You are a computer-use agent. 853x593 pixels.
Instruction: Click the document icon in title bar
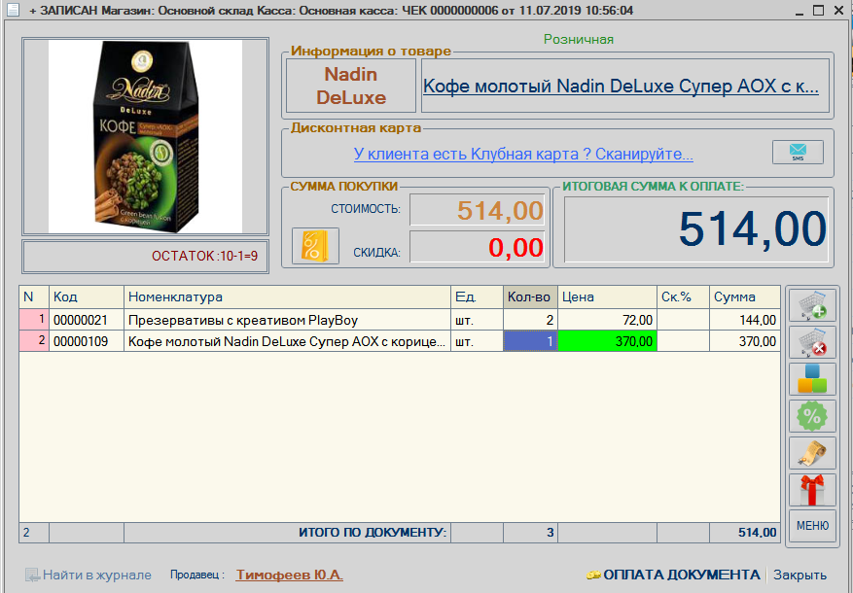point(13,10)
